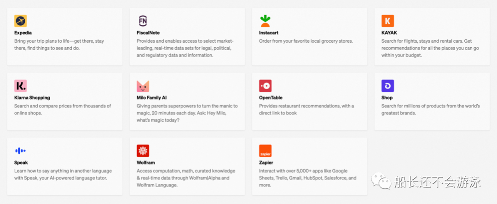Image resolution: width=497 pixels, height=204 pixels.
Task: Select the Milo Family AI cat icon
Action: coord(143,86)
